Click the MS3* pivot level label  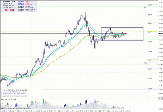pos(150,79)
